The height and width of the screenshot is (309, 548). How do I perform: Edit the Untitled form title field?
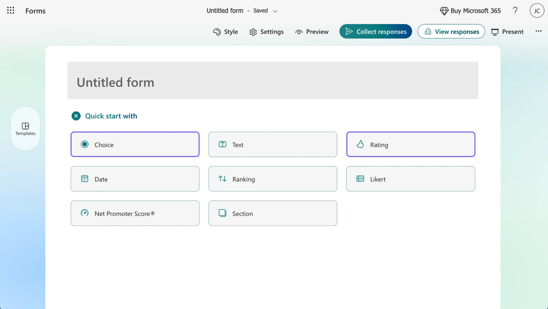(272, 82)
